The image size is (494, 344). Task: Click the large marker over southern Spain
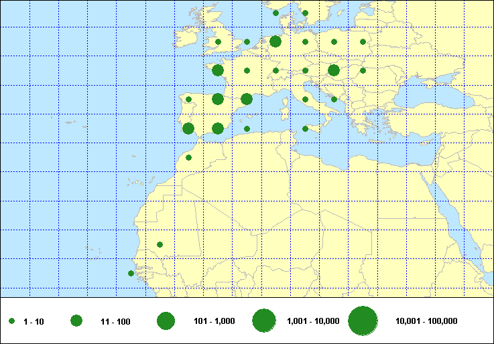click(218, 128)
